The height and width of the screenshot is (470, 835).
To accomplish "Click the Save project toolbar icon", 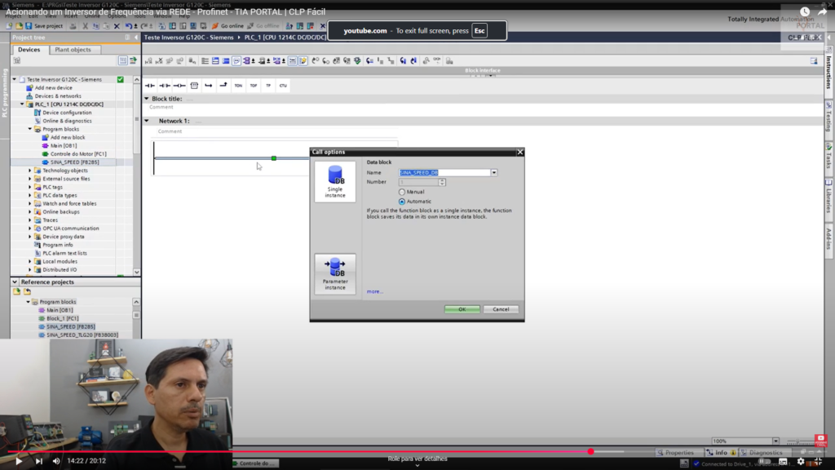I will click(29, 25).
